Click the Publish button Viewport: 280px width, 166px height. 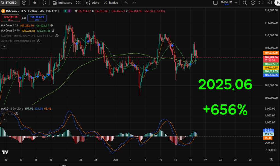click(278, 3)
